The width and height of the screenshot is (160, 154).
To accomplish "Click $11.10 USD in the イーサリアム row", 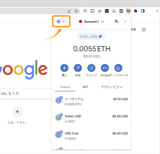I will pyautogui.click(x=120, y=99).
